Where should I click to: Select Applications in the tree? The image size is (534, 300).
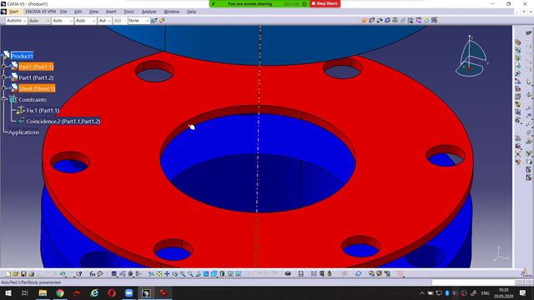tap(23, 132)
